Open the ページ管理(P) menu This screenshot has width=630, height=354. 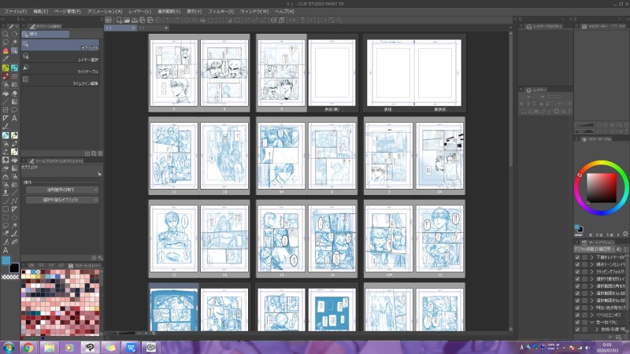(68, 11)
